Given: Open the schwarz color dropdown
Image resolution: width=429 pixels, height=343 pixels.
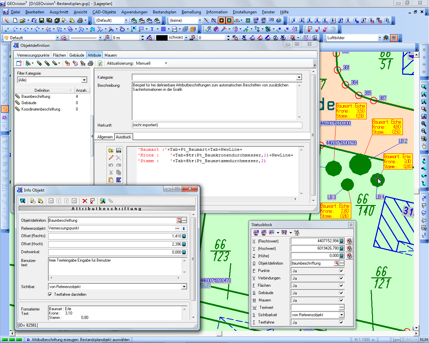Looking at the screenshot, I should pyautogui.click(x=186, y=38).
